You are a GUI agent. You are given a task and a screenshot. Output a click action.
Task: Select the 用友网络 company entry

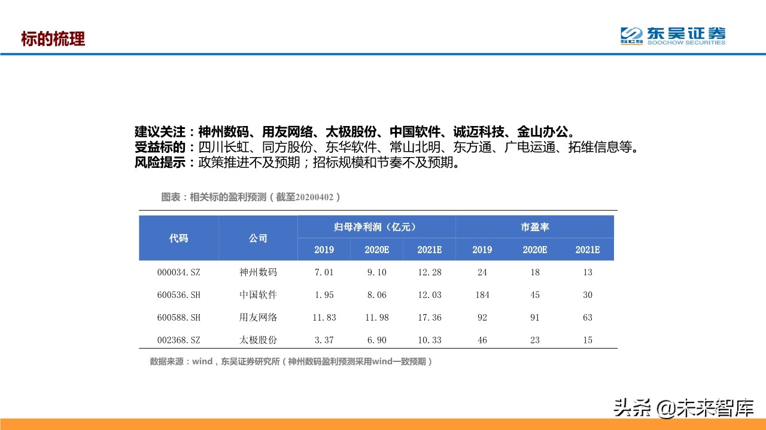coord(257,317)
